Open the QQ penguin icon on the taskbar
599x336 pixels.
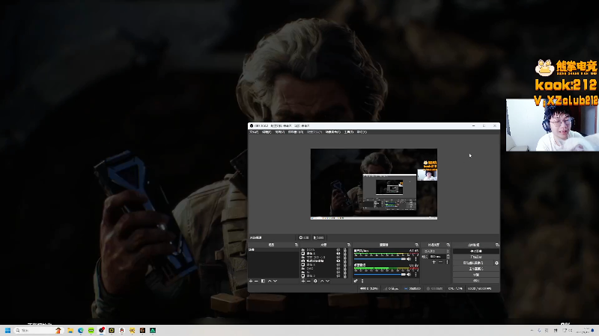point(122,330)
